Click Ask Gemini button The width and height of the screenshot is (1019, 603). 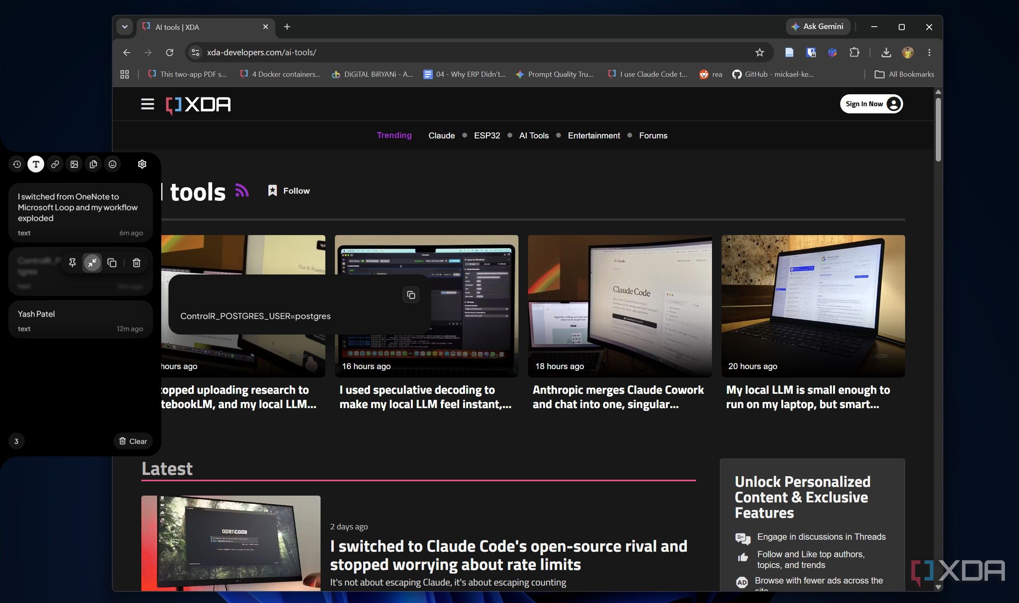[x=818, y=27]
